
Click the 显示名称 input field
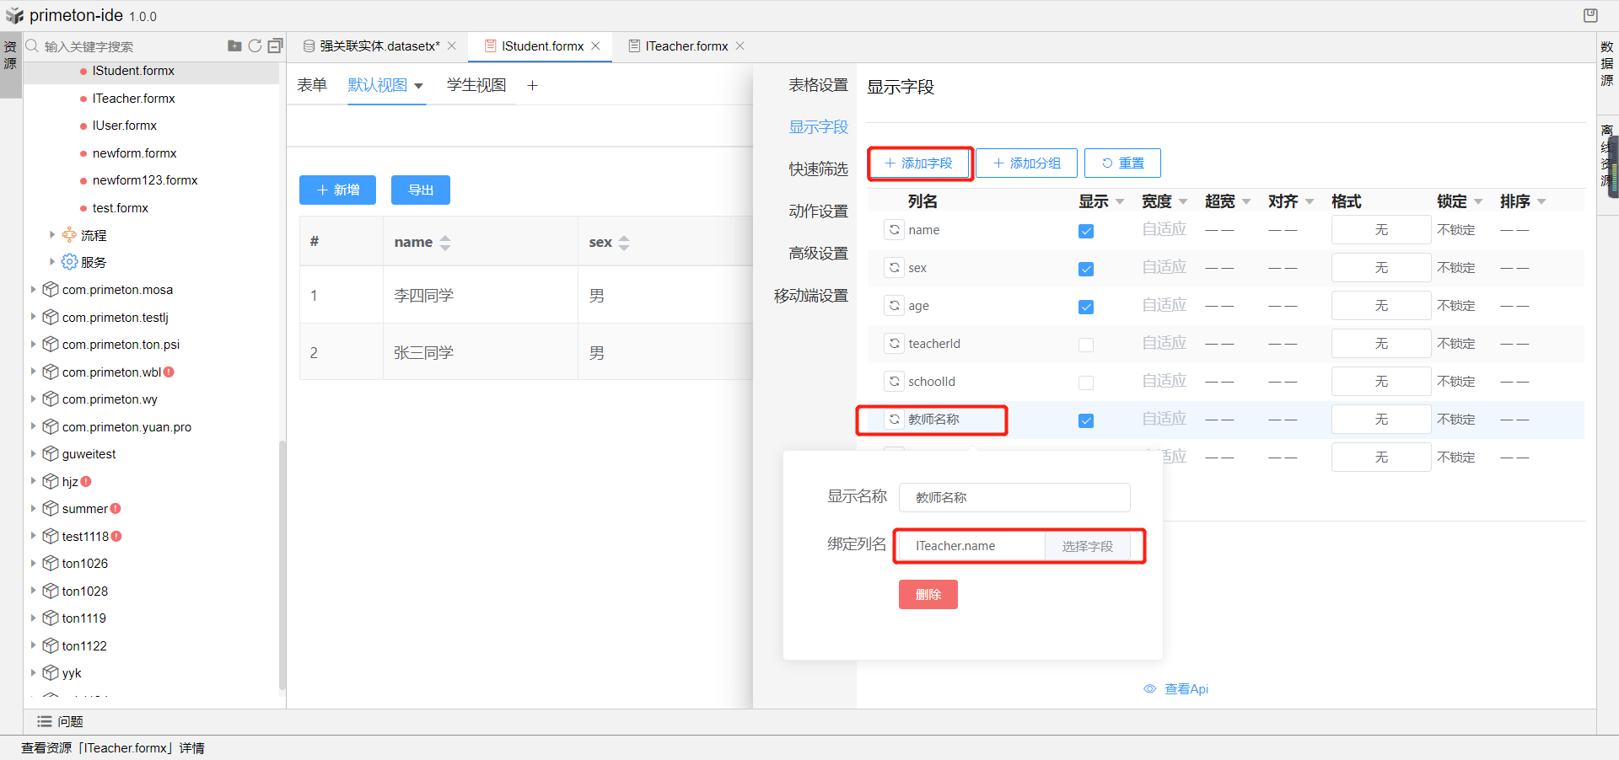pos(1014,497)
